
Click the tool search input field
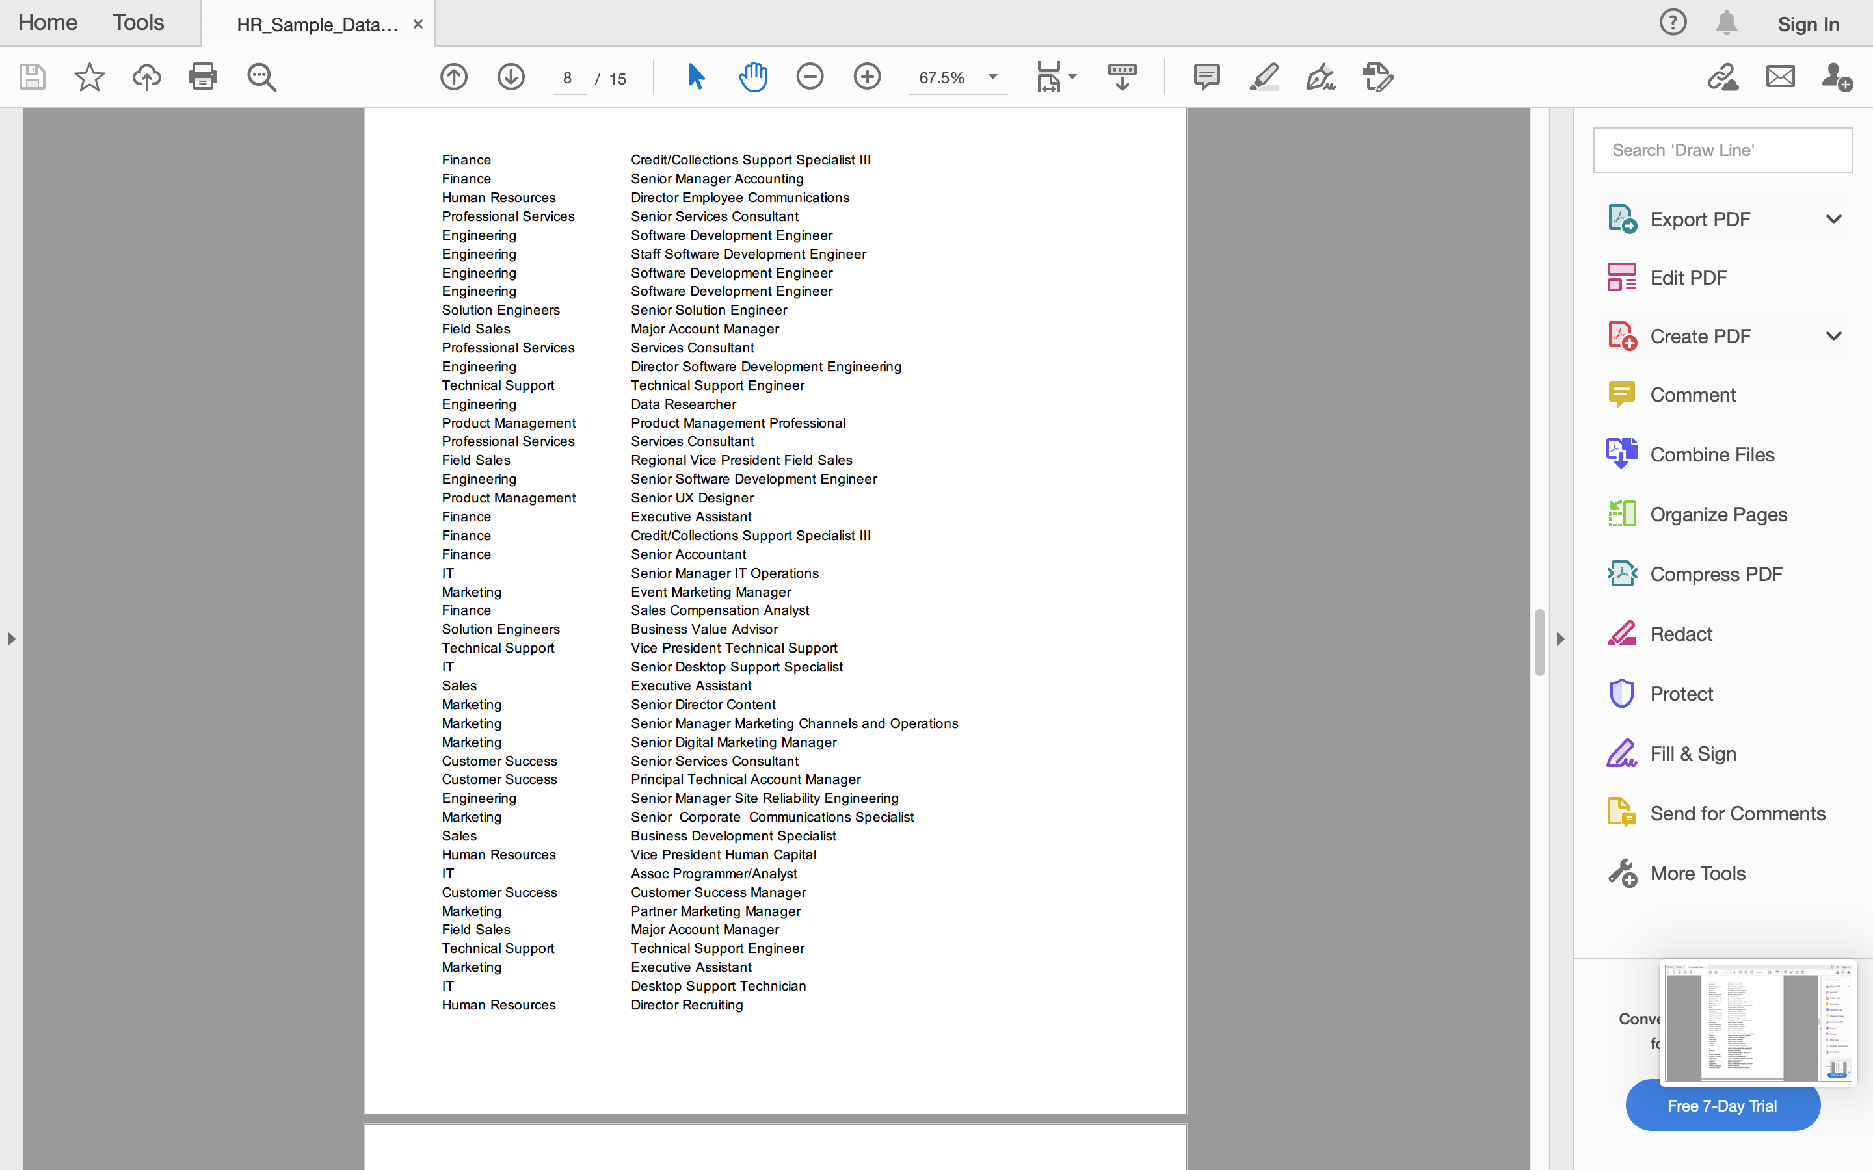coord(1722,149)
